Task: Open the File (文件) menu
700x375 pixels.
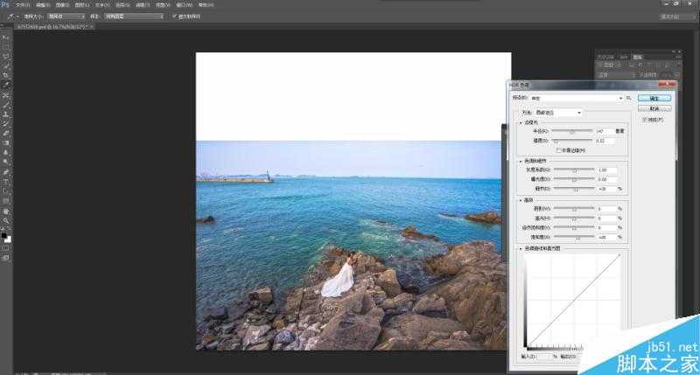Action: point(22,3)
